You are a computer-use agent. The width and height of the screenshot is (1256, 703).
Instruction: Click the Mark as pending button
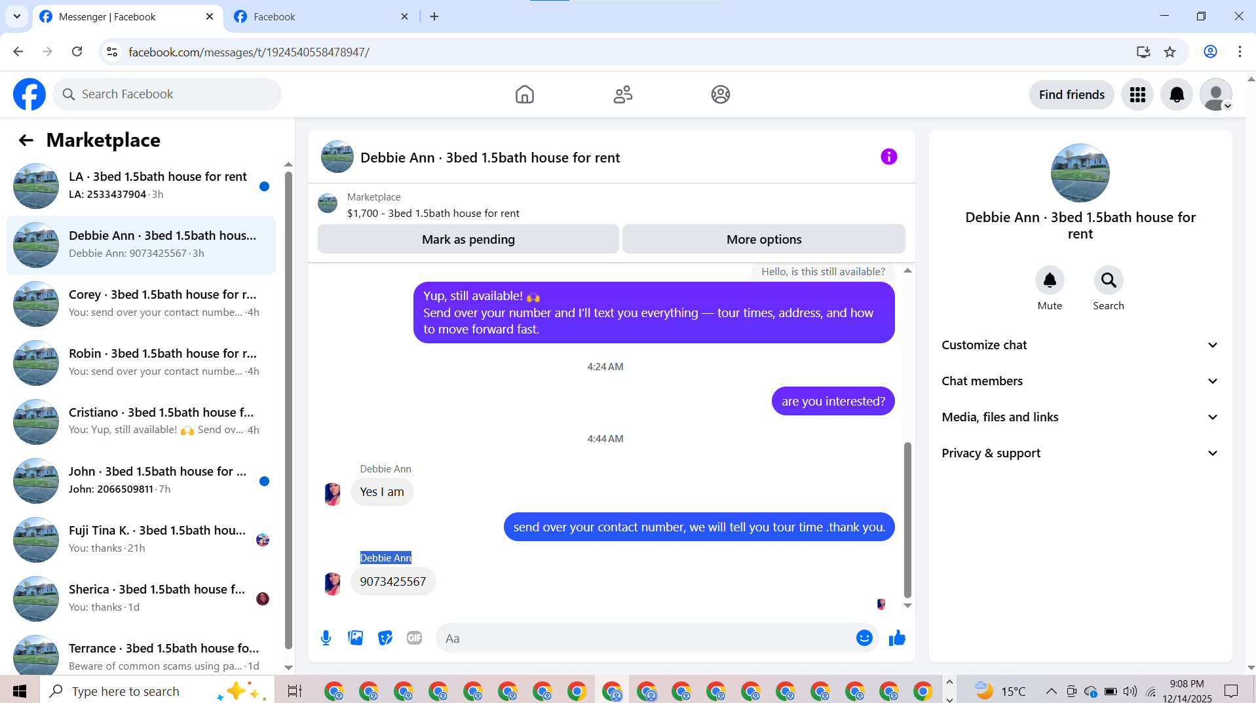[x=468, y=239]
